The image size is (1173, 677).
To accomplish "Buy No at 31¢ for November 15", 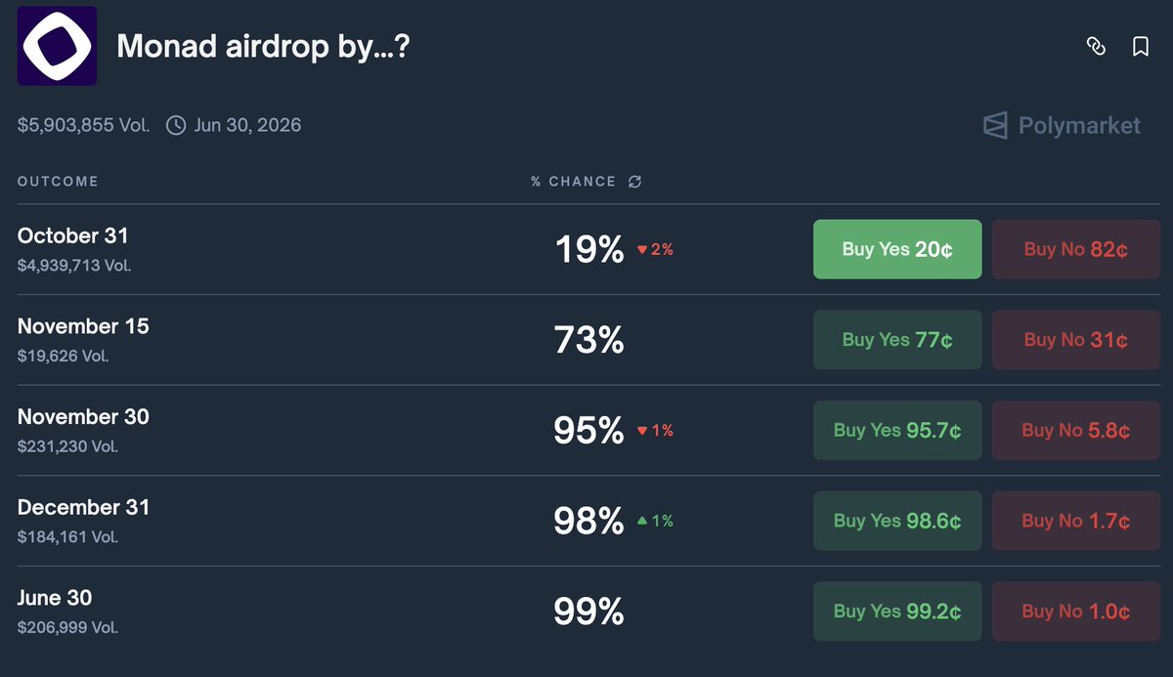I will pos(1075,340).
